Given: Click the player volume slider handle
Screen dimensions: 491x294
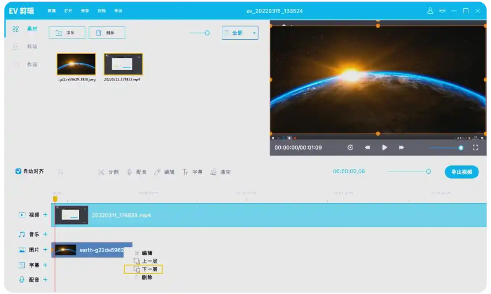Looking at the screenshot, I should tap(461, 148).
